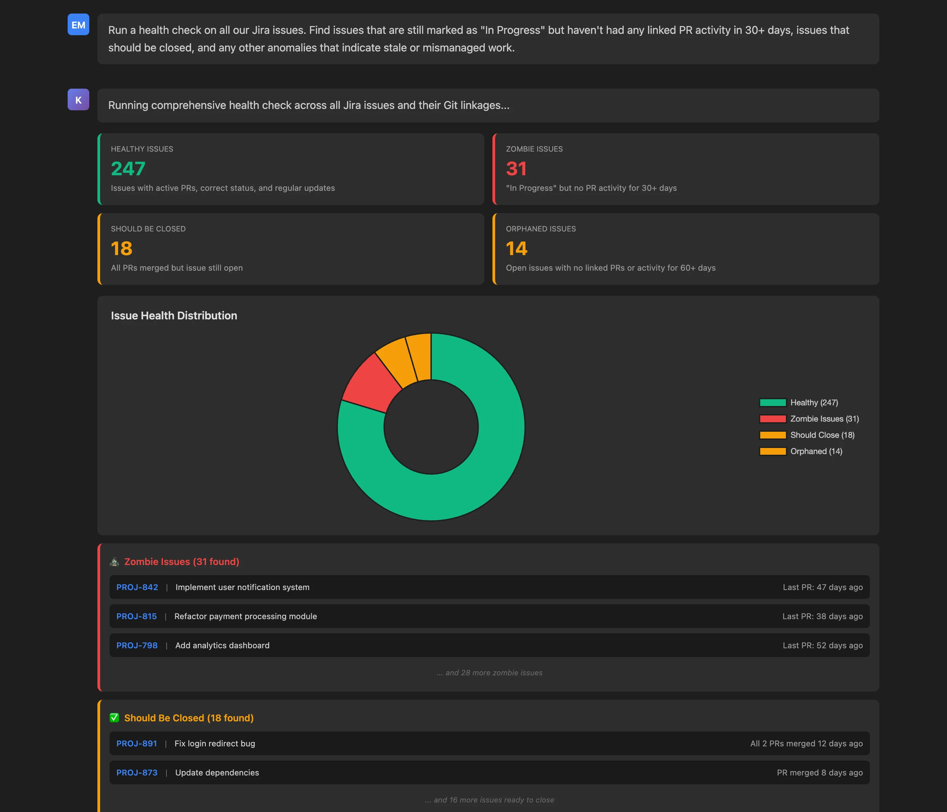Image resolution: width=947 pixels, height=812 pixels.
Task: Click 'Last PR: 38 days ago' text
Action: click(x=823, y=616)
